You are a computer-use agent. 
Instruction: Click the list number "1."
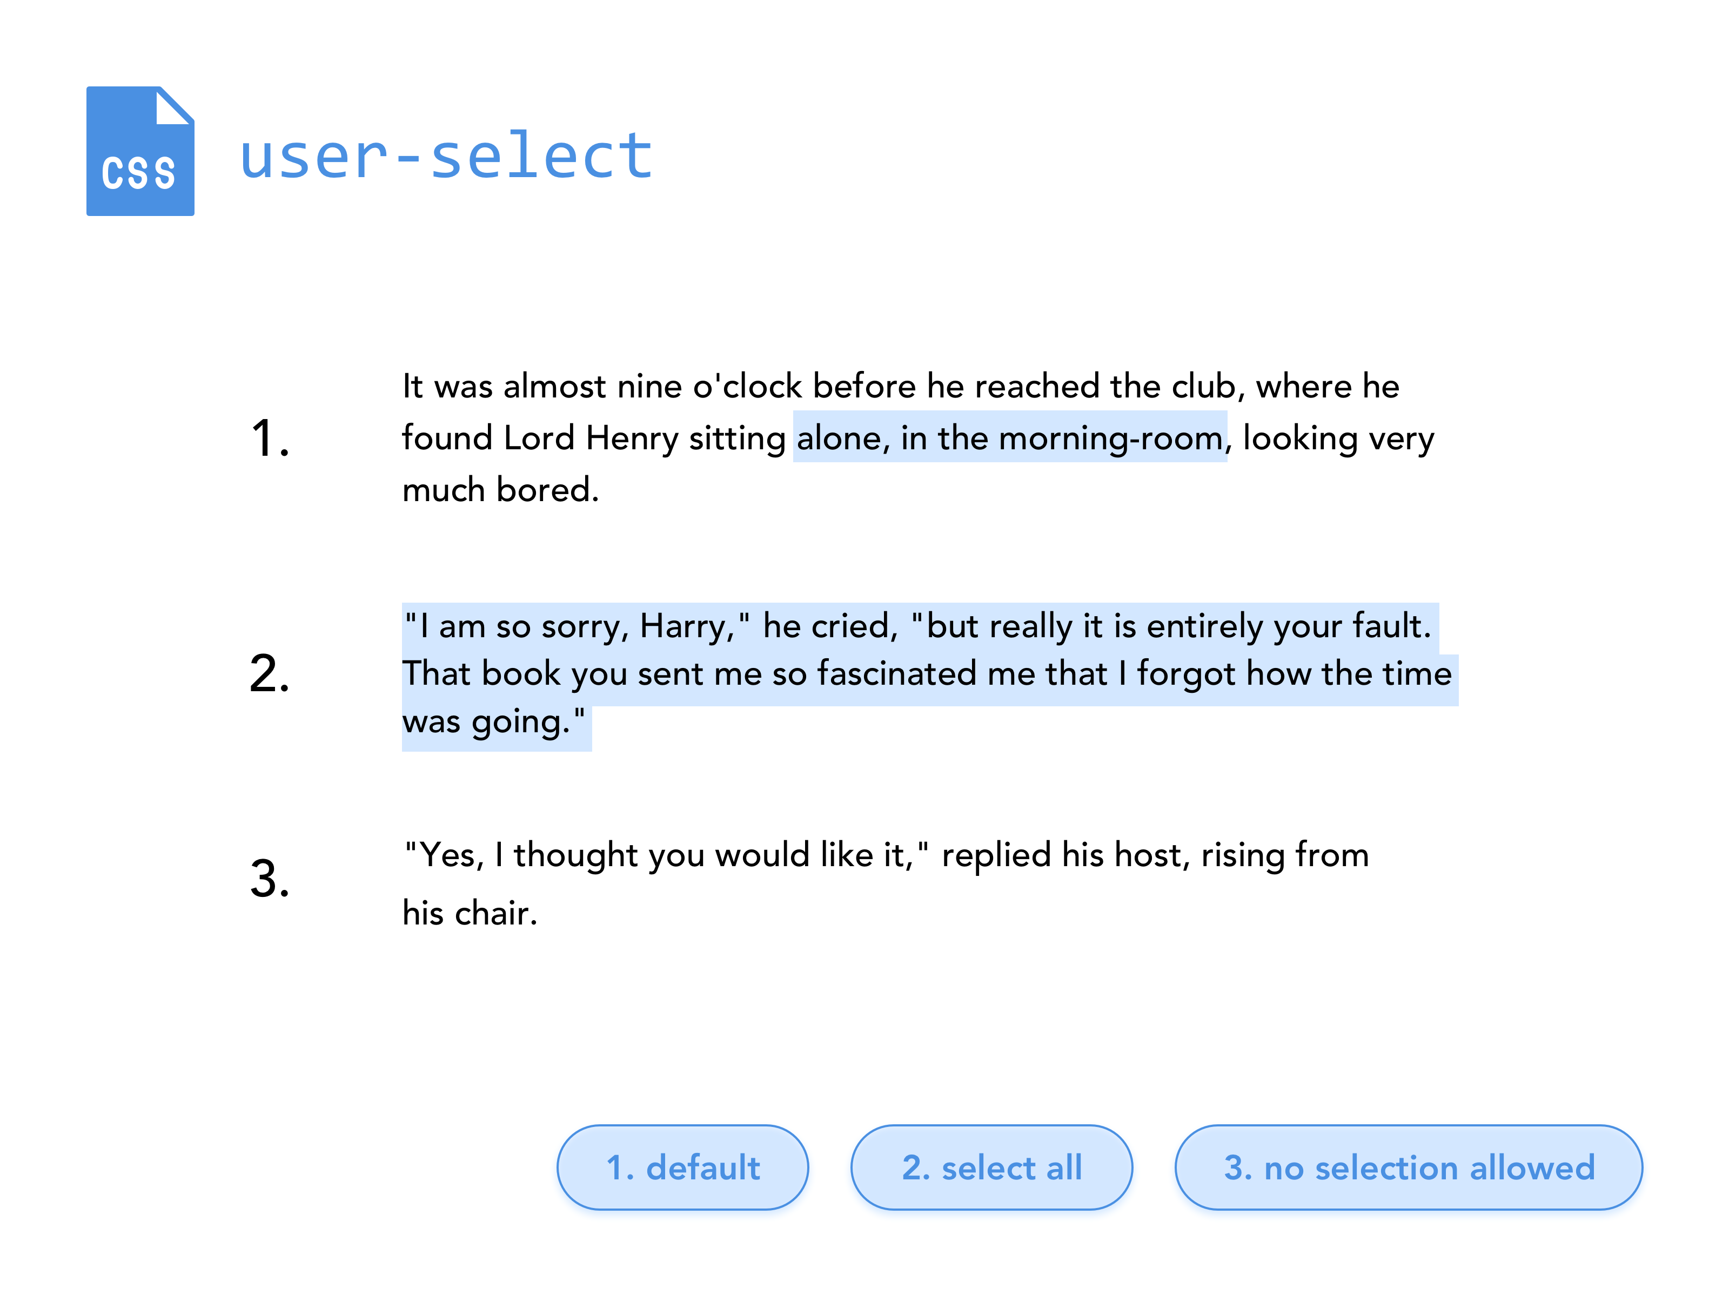270,438
